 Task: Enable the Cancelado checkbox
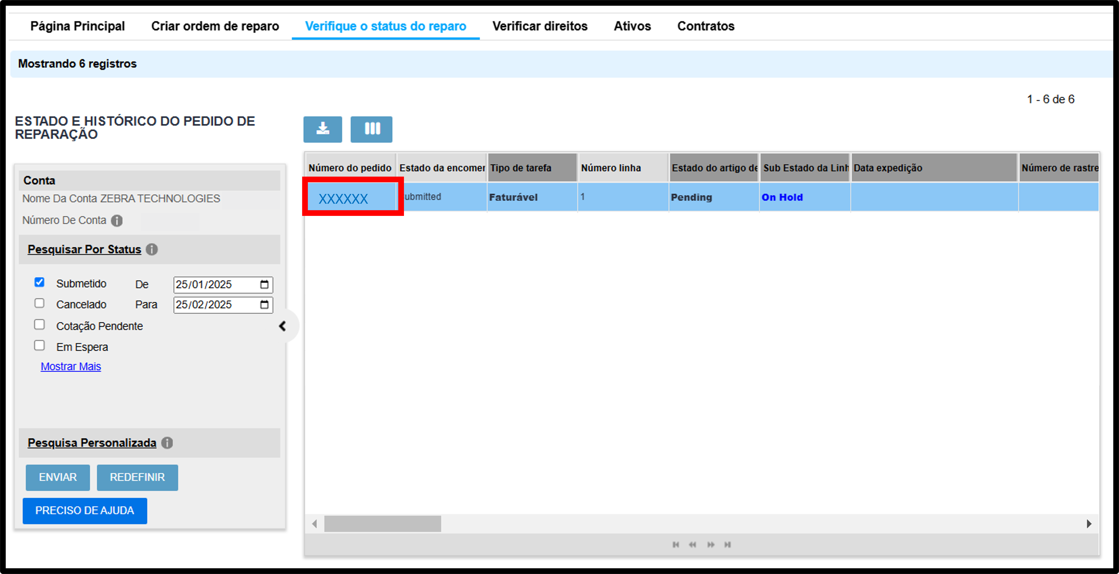click(40, 303)
